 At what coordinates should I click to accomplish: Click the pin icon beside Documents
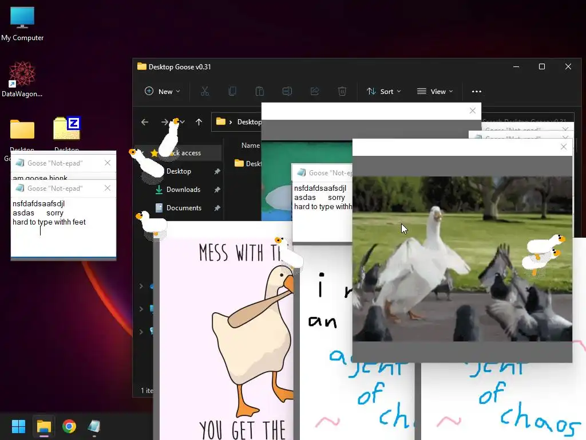[x=217, y=208]
